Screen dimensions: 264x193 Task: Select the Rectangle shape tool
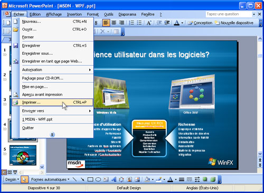(x=90, y=179)
